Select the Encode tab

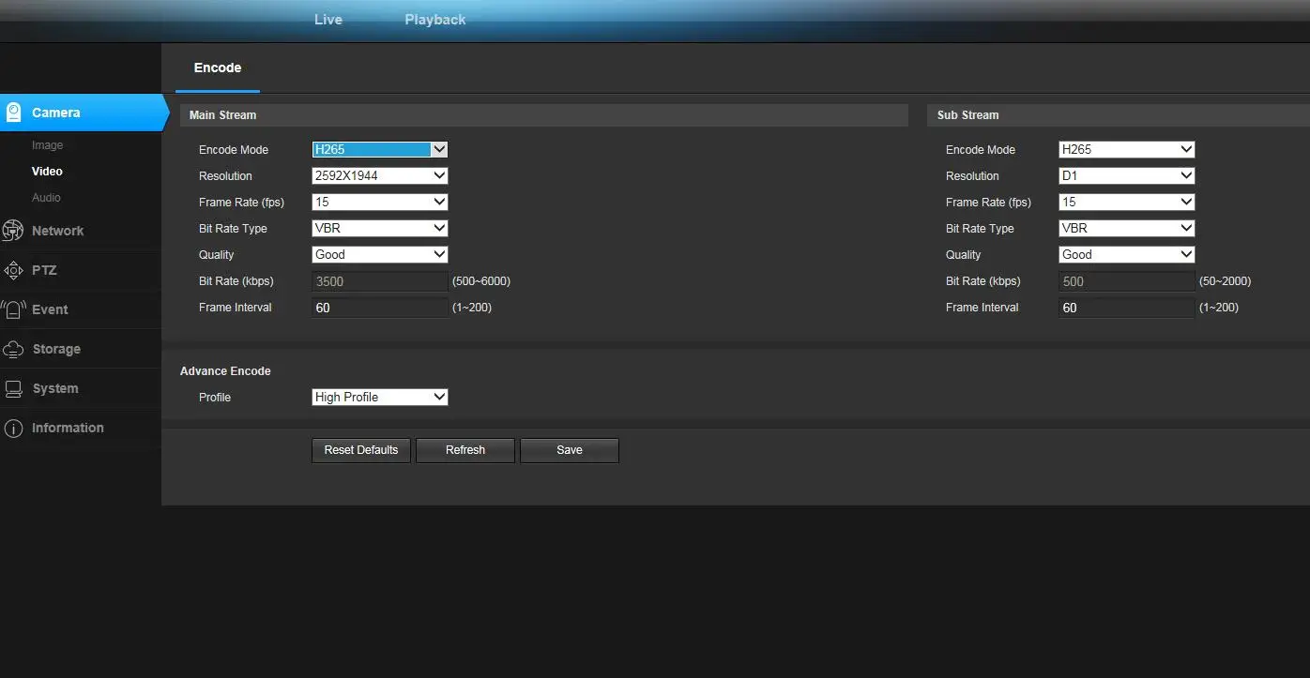pyautogui.click(x=218, y=68)
